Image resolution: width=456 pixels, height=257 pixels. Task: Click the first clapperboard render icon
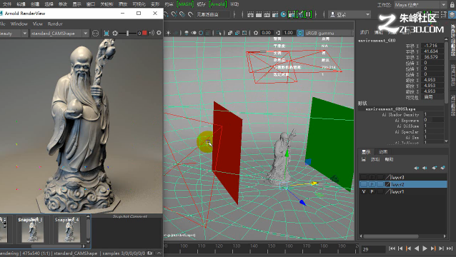point(250,14)
